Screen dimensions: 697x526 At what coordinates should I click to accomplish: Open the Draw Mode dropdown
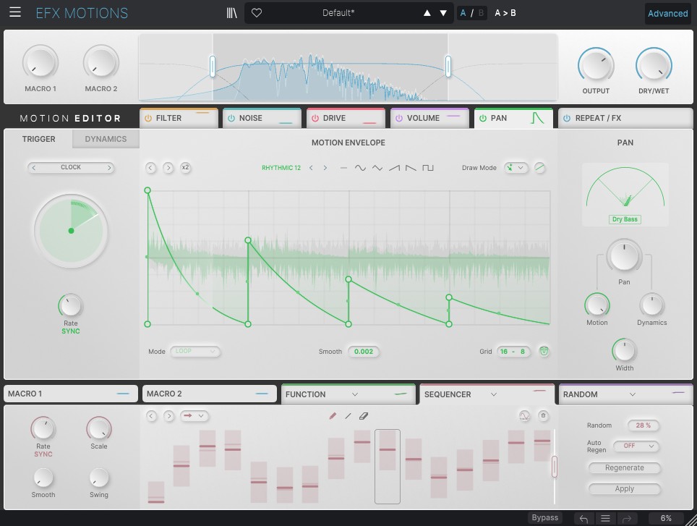516,168
